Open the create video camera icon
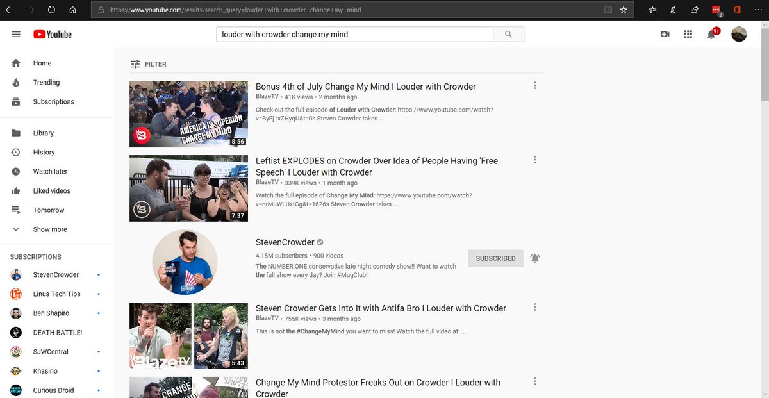 click(665, 34)
